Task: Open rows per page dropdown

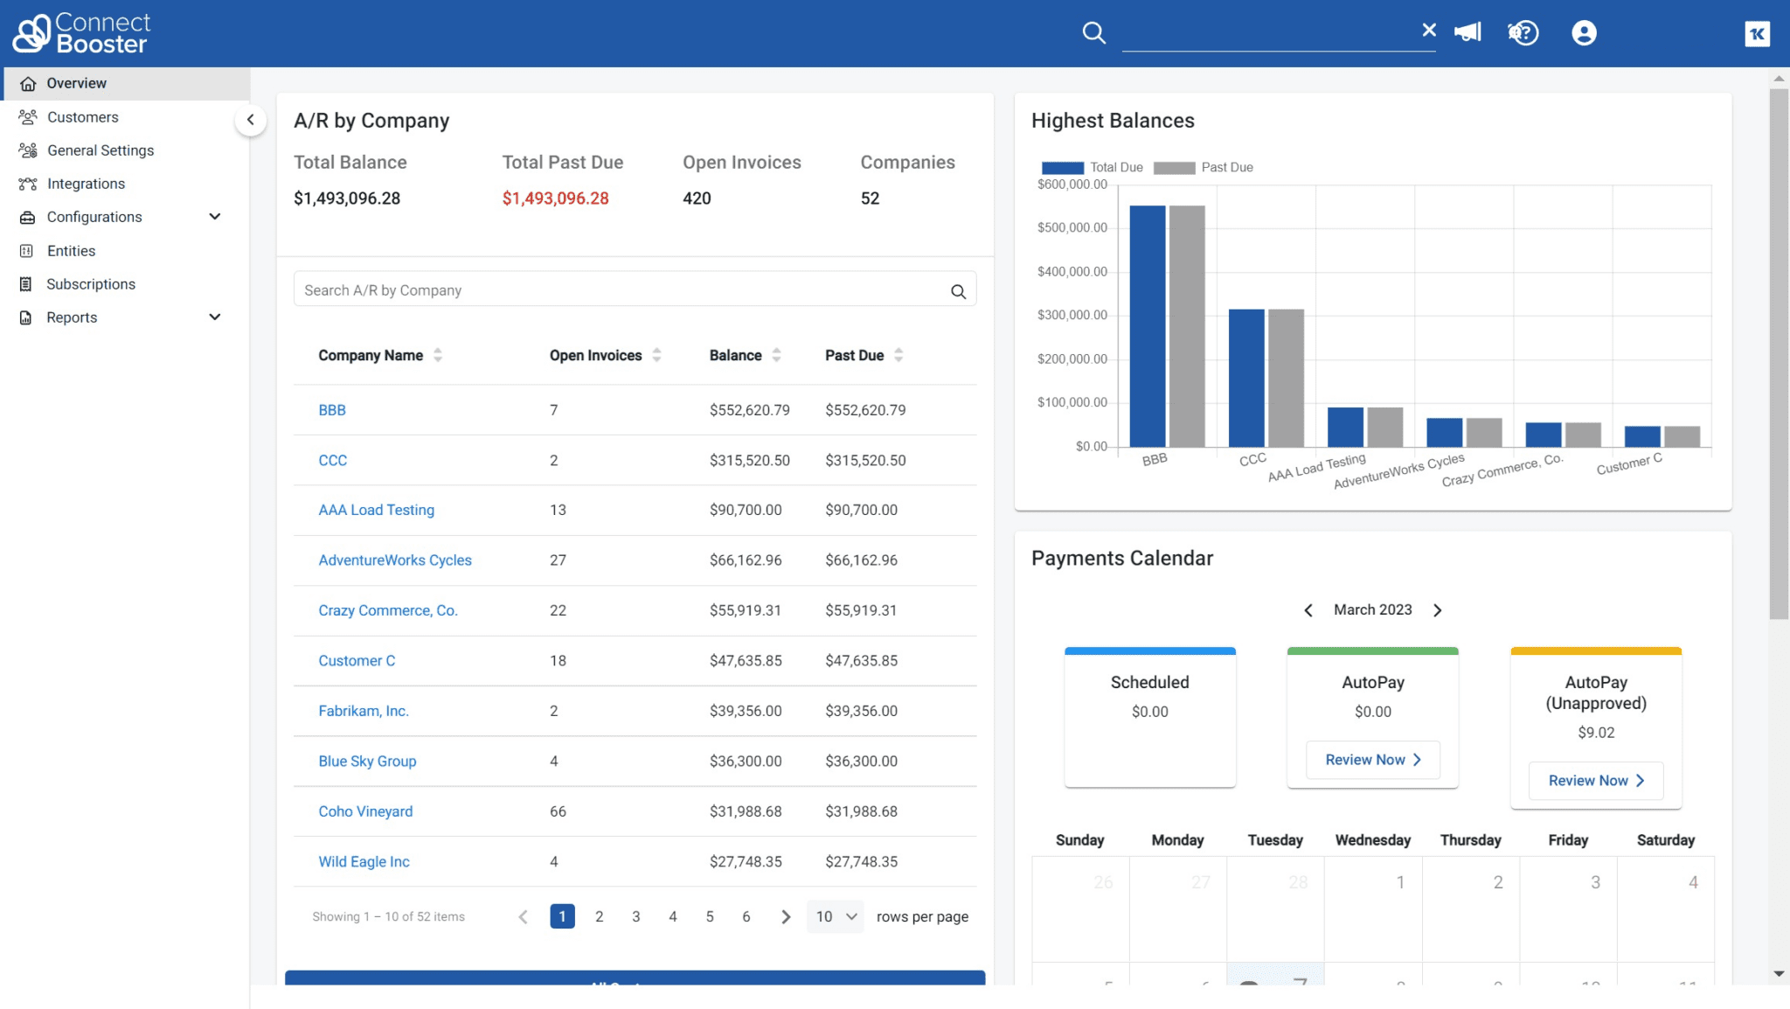Action: 835,916
